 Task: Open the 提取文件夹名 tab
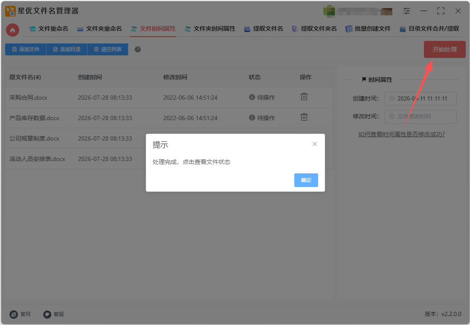point(314,29)
